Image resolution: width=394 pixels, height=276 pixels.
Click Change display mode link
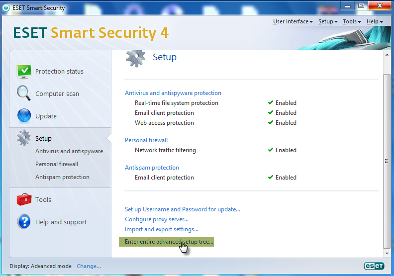89,266
